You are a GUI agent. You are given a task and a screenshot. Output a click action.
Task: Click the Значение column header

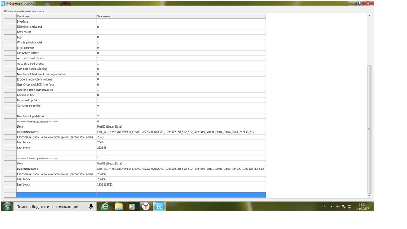181,16
